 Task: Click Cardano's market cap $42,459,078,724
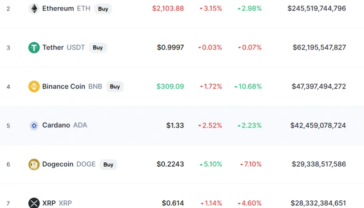(318, 125)
